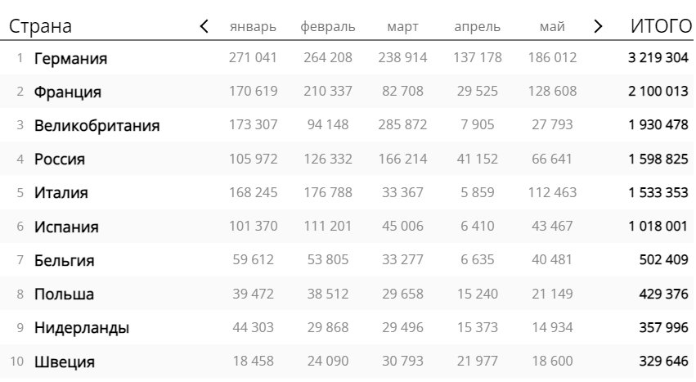This screenshot has width=696, height=382.
Task: Choose Нидерланды in the country list
Action: coord(82,328)
